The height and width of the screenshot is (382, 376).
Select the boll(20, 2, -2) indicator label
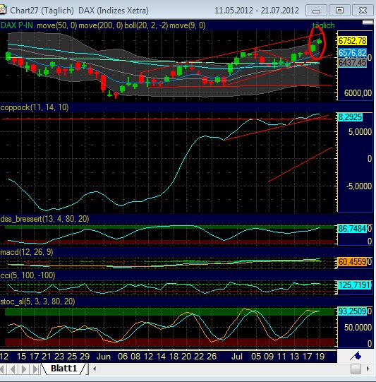pyautogui.click(x=146, y=25)
